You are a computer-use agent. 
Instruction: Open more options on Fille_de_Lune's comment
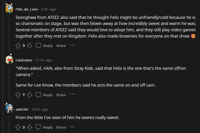tap(72, 45)
